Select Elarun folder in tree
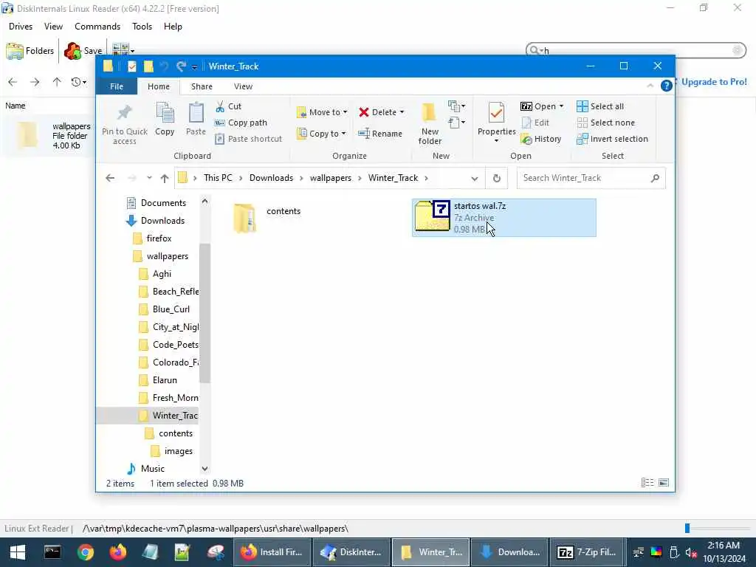This screenshot has width=756, height=567. [158, 380]
